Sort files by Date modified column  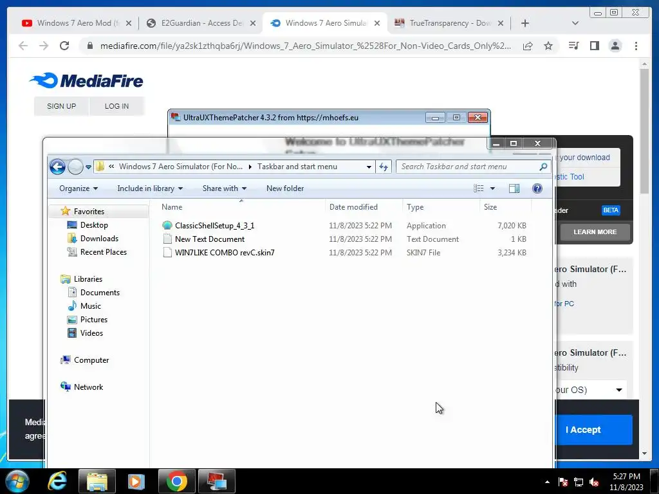[x=364, y=207]
